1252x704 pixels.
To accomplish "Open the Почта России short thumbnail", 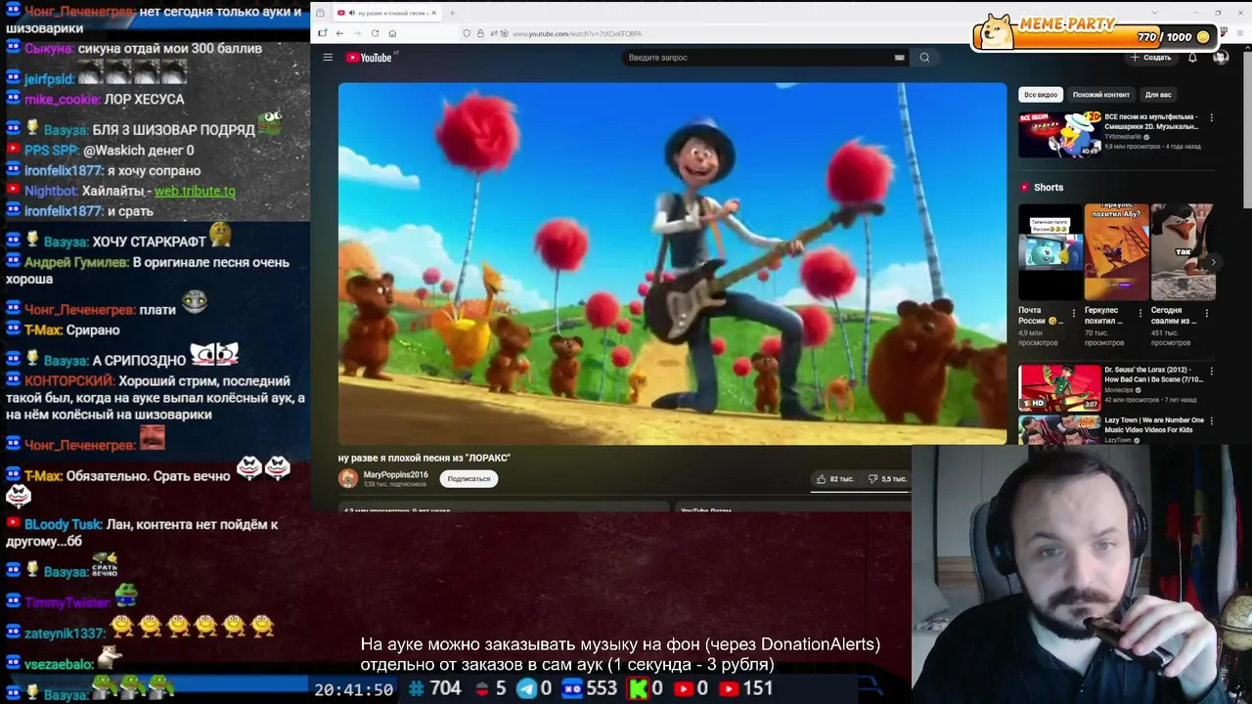I will (1051, 251).
